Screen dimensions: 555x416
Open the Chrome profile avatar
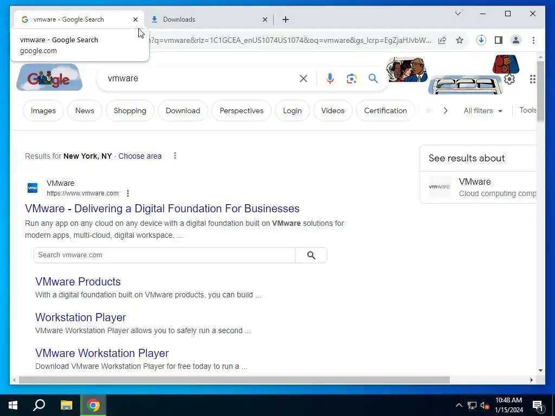click(516, 40)
